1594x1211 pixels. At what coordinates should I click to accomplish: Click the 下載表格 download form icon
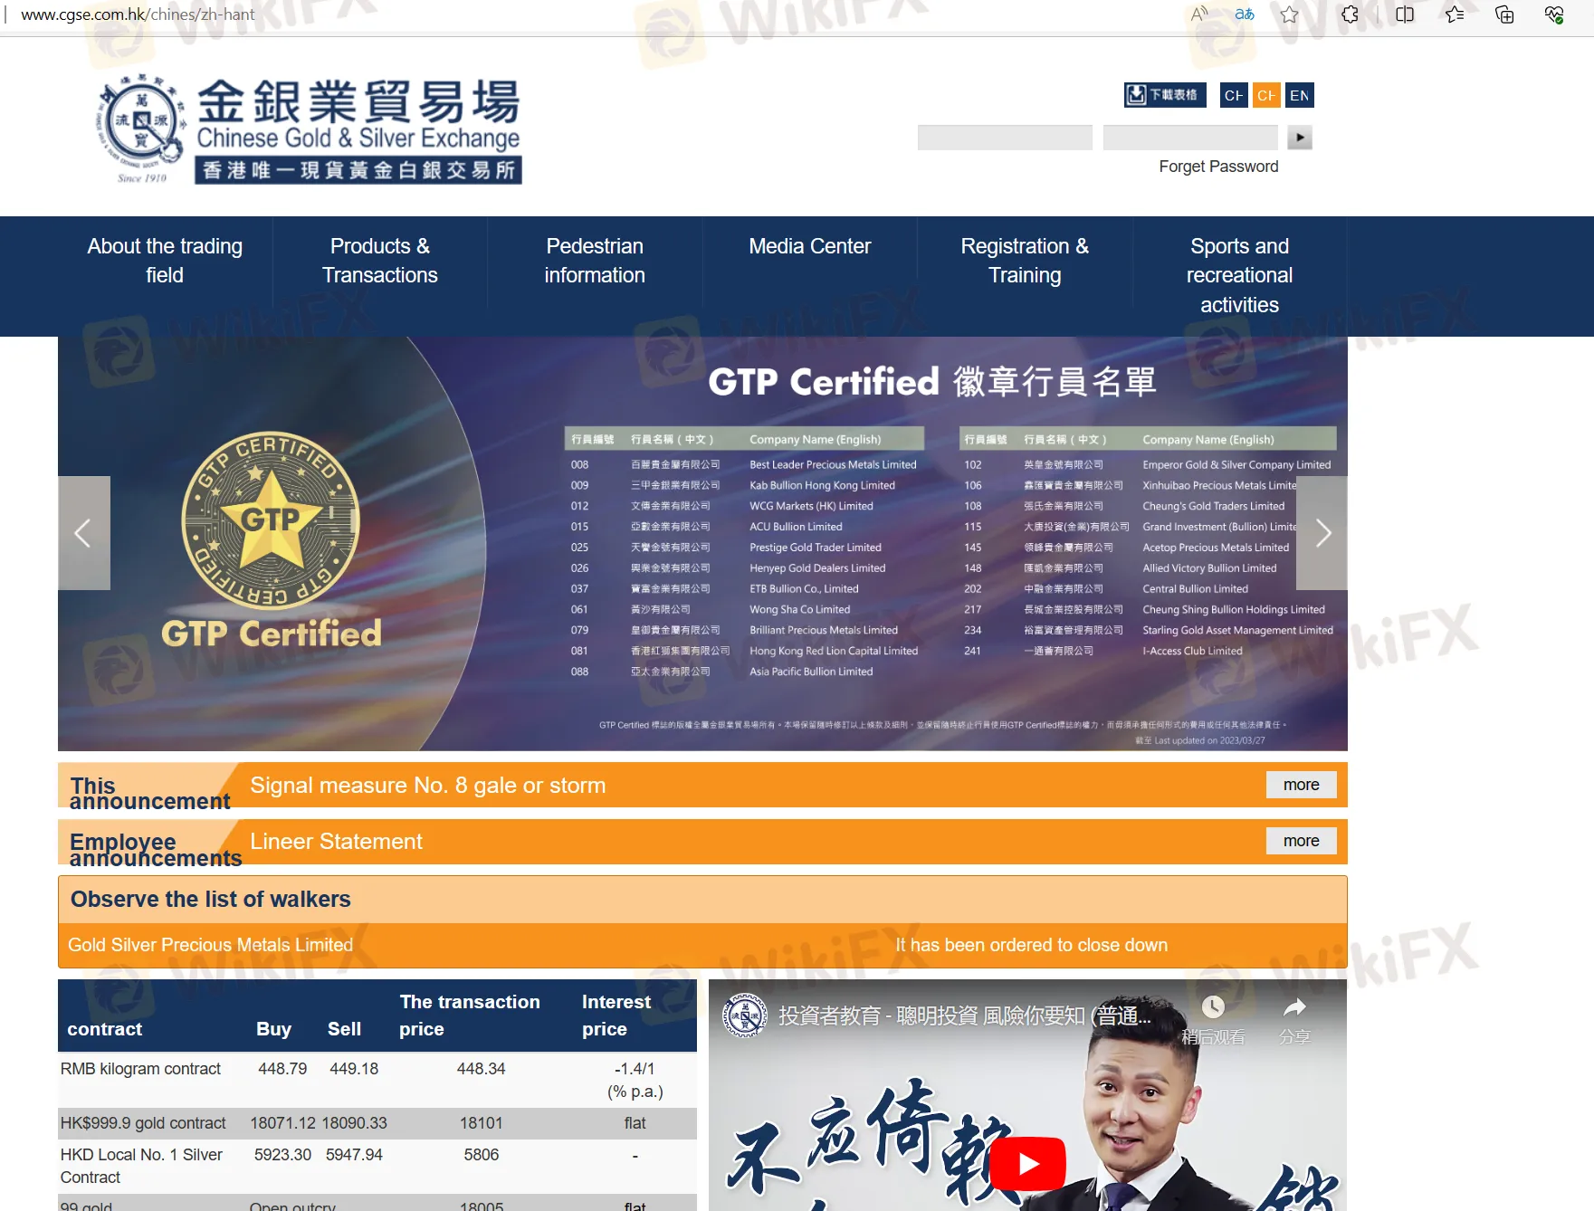click(x=1164, y=94)
